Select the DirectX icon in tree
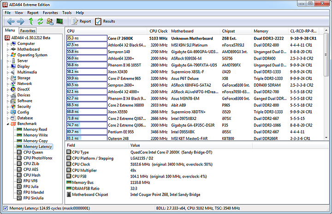 coord(13,89)
